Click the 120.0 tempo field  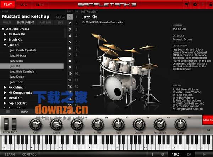[175, 154]
